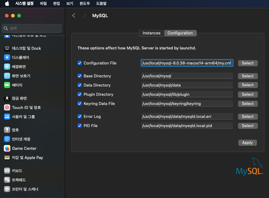Open the 화면 보호기 screen saver icon
This screenshot has height=198, width=269.
click(7, 76)
